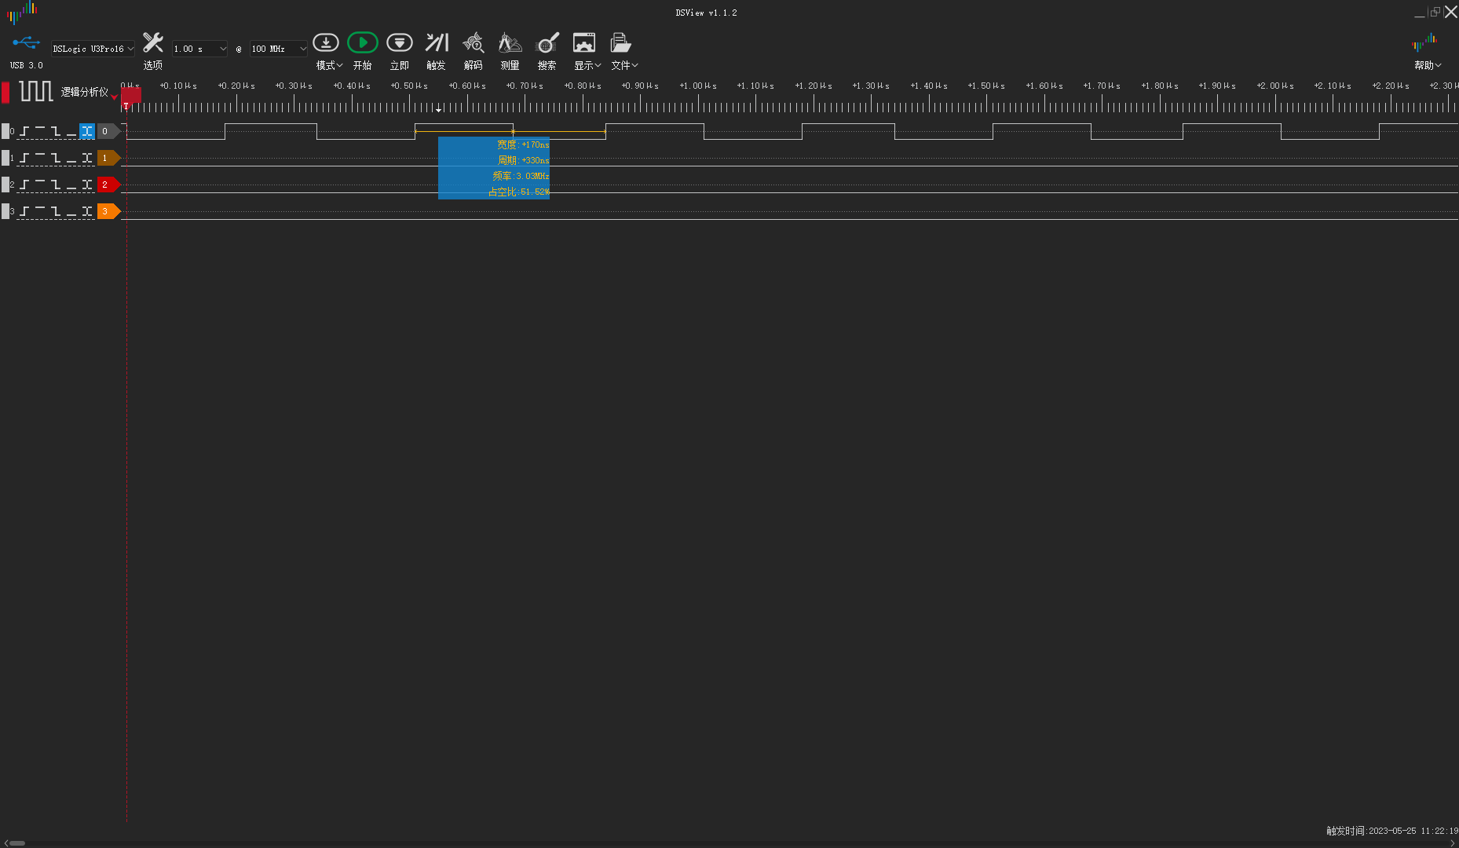
Task: Click the 频率:3.03MHz measurement text
Action: 521,176
